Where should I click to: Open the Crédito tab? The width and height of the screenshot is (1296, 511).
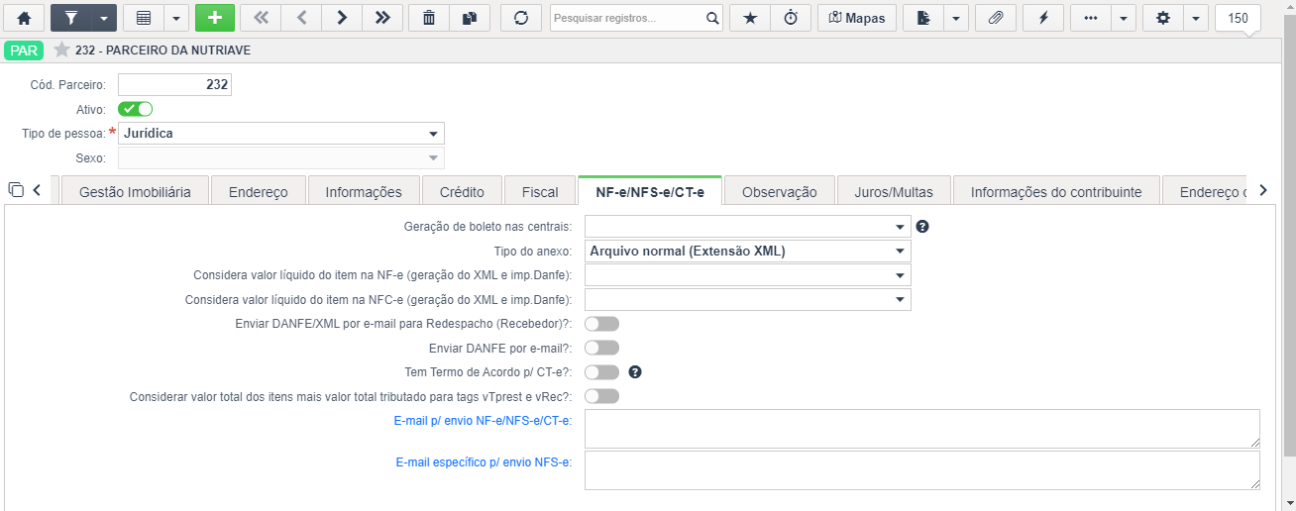coord(462,192)
